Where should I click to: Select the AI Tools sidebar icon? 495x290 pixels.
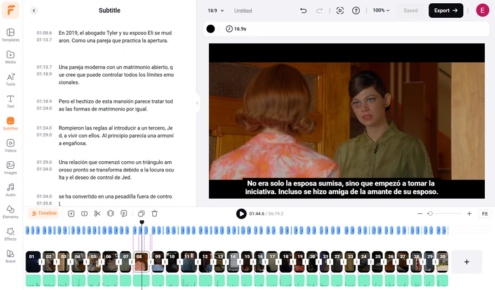tap(10, 79)
